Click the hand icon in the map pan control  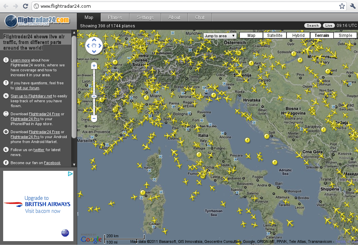tap(94, 46)
